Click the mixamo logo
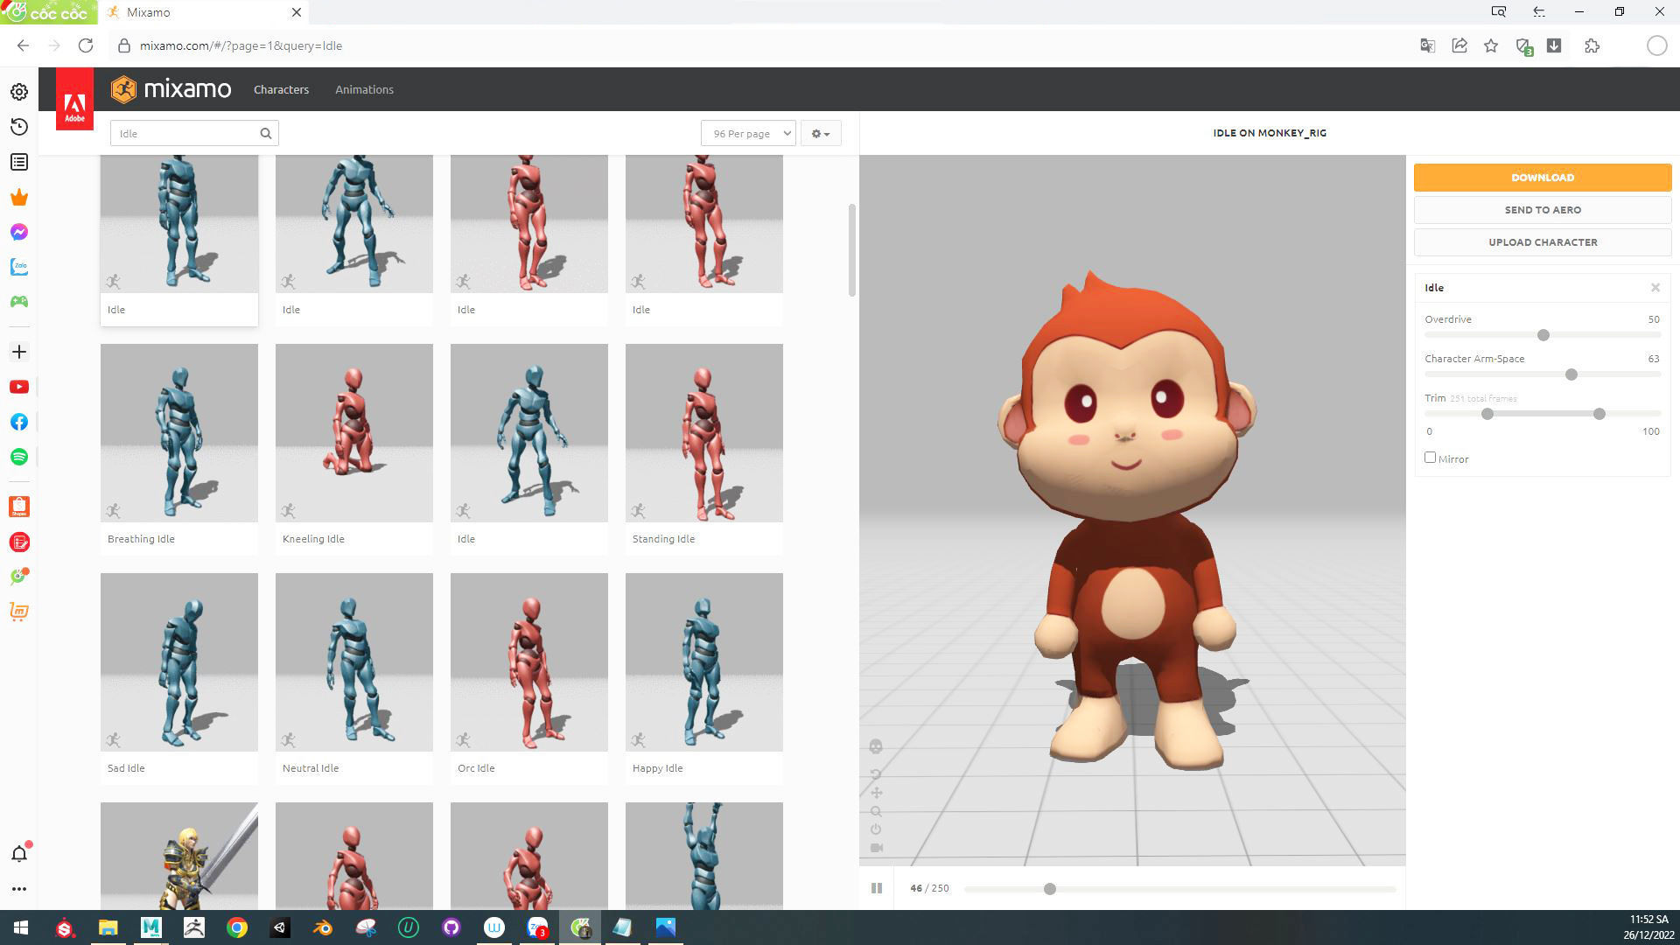 (x=171, y=89)
